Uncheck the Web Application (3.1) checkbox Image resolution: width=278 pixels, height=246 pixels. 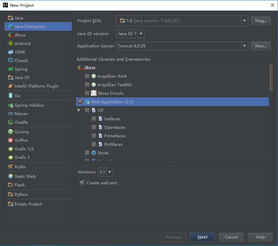[x=80, y=101]
